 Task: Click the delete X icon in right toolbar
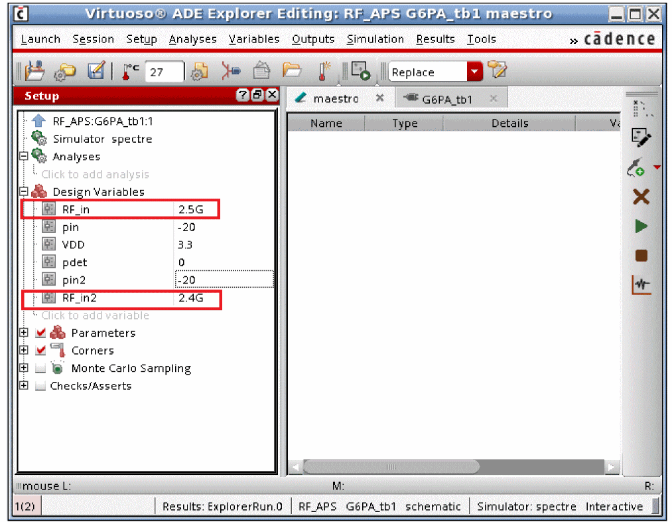coord(641,197)
